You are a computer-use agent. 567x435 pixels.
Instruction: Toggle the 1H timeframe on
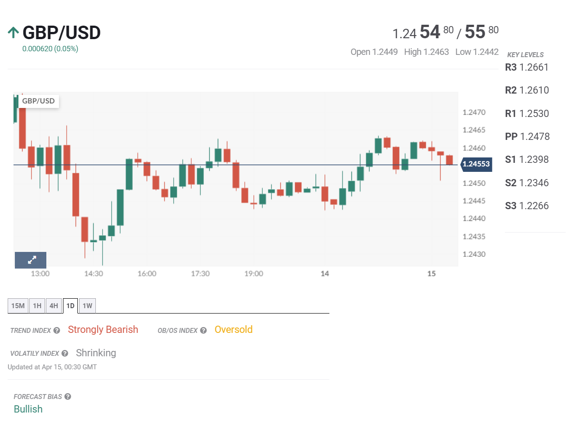pos(37,305)
